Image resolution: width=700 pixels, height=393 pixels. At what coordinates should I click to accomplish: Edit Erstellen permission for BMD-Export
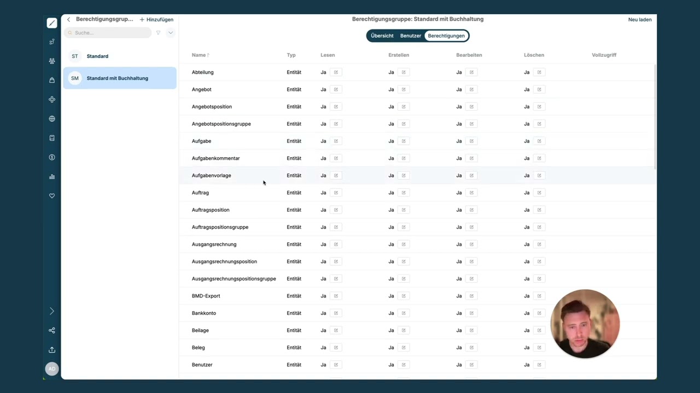click(404, 296)
